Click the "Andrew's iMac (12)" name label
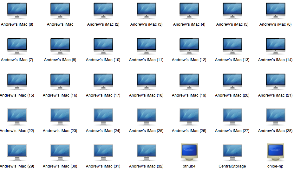This screenshot has width=294, height=171. click(x=189, y=60)
